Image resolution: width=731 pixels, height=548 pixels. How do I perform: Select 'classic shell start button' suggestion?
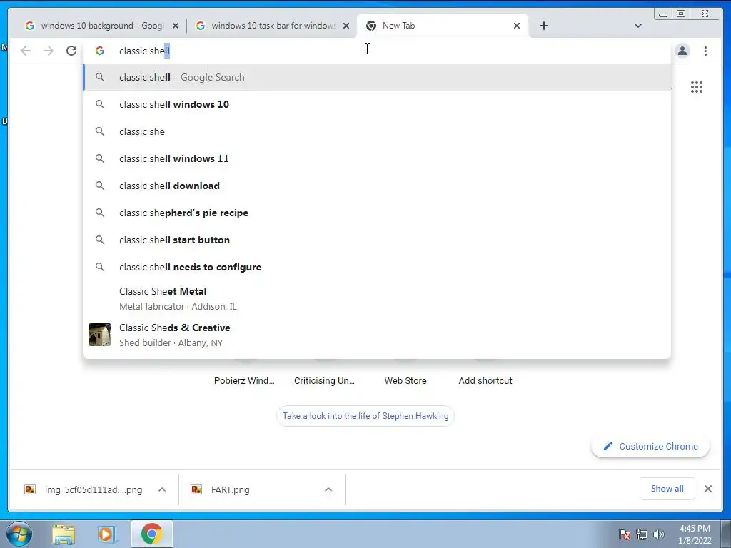377,240
